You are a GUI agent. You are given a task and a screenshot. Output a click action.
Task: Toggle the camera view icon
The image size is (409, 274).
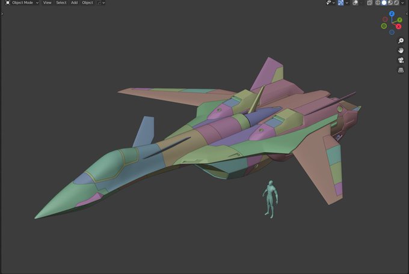click(x=401, y=60)
